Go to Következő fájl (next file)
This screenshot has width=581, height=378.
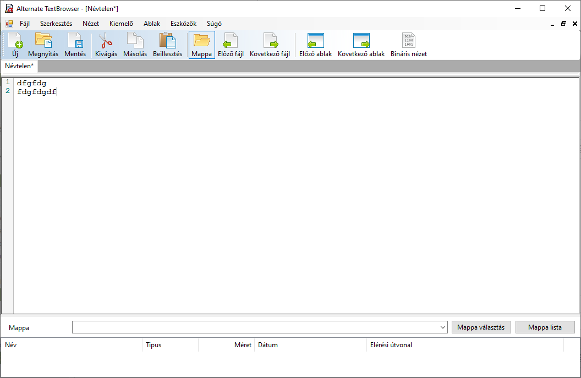pos(270,45)
